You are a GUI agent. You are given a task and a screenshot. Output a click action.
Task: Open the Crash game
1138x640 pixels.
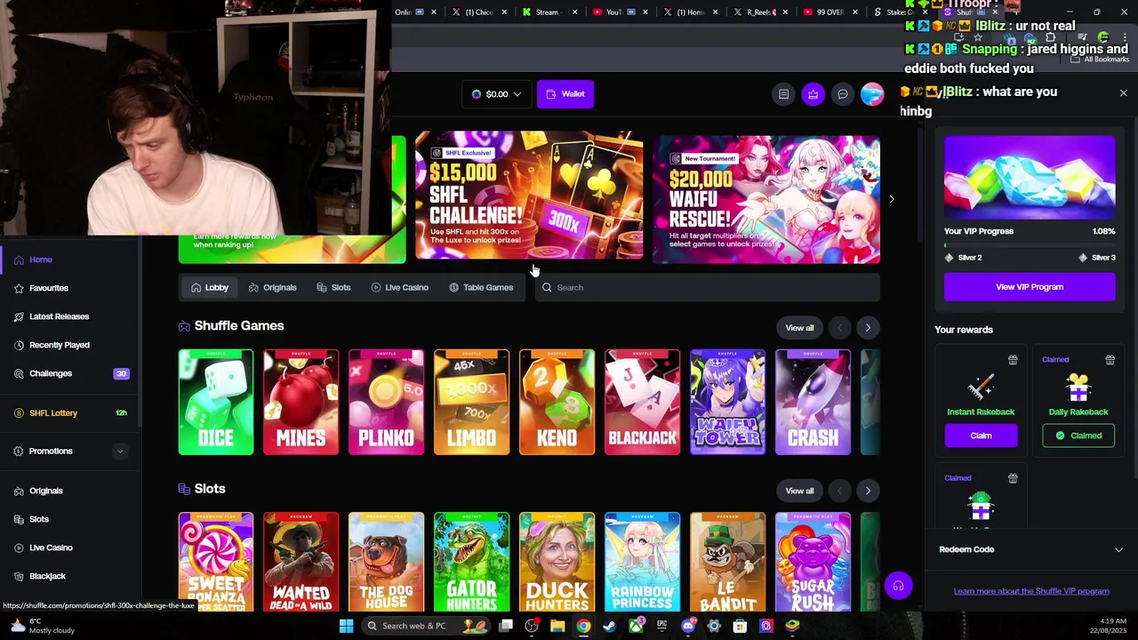pyautogui.click(x=813, y=402)
